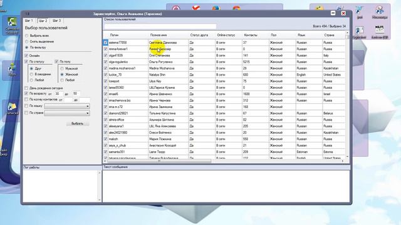Click the horizontal scrollbar right arrow
The image size is (401, 225).
[x=343, y=161]
